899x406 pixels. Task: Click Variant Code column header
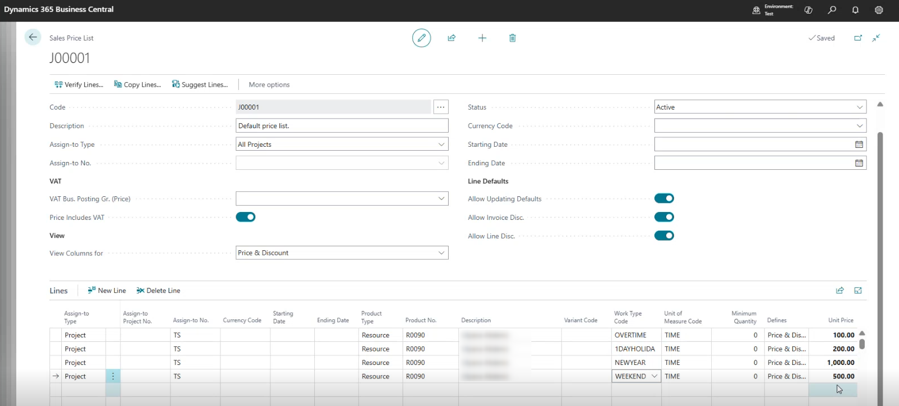coord(581,320)
